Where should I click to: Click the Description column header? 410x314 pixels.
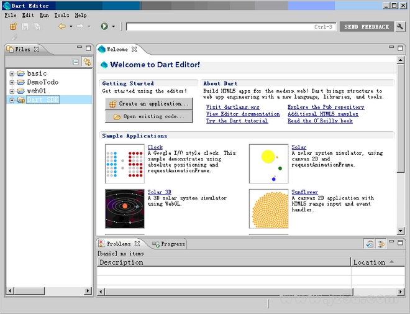(224, 262)
